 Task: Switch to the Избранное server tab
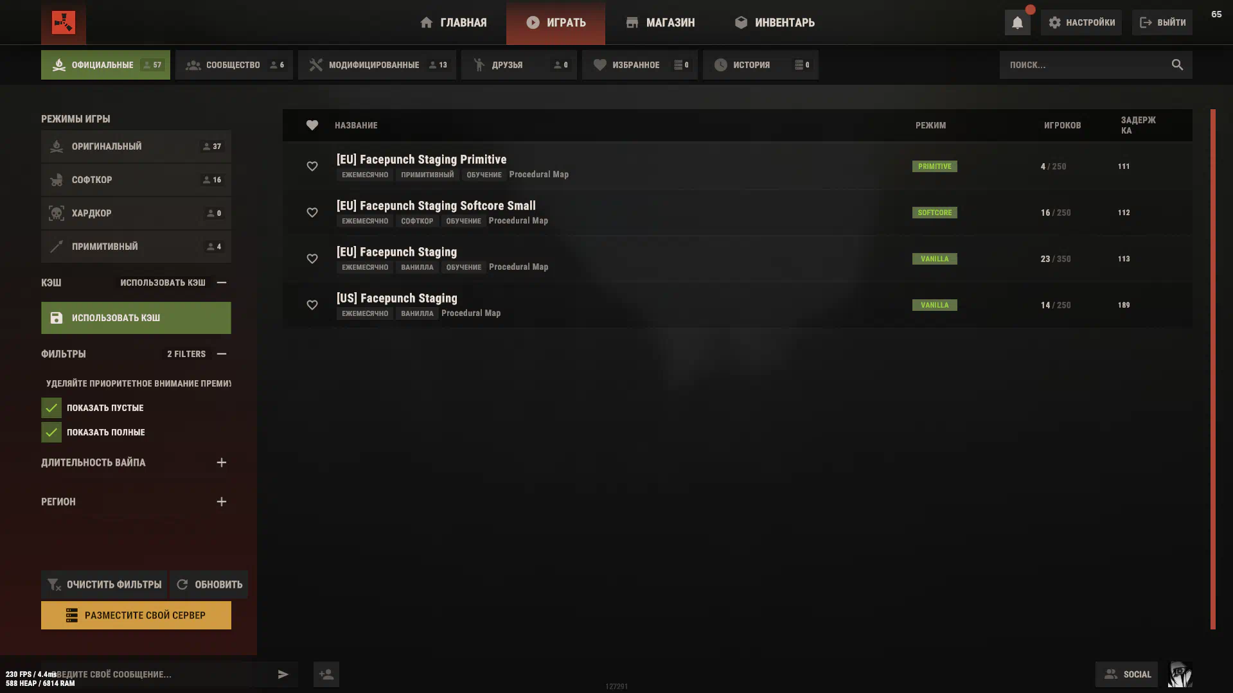[640, 65]
